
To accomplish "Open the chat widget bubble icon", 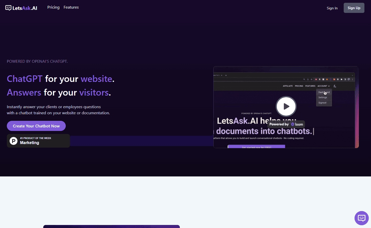I will 362,218.
